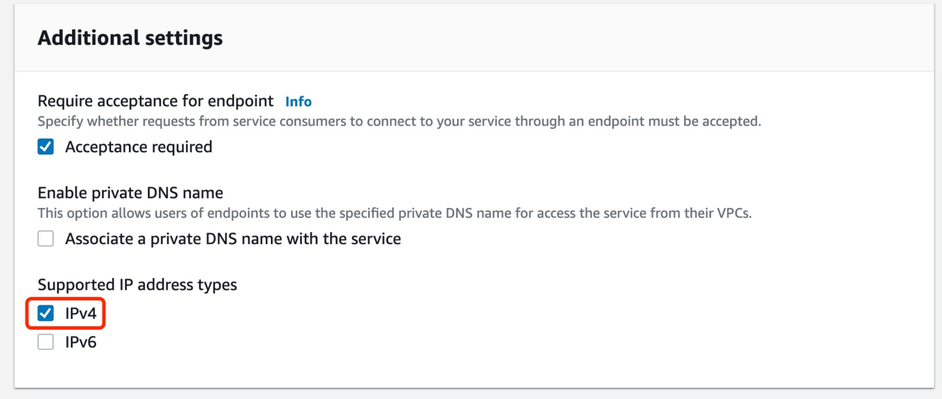Screen dimensions: 942x399
Task: Click the 'Acceptance required' text label
Action: 138,147
